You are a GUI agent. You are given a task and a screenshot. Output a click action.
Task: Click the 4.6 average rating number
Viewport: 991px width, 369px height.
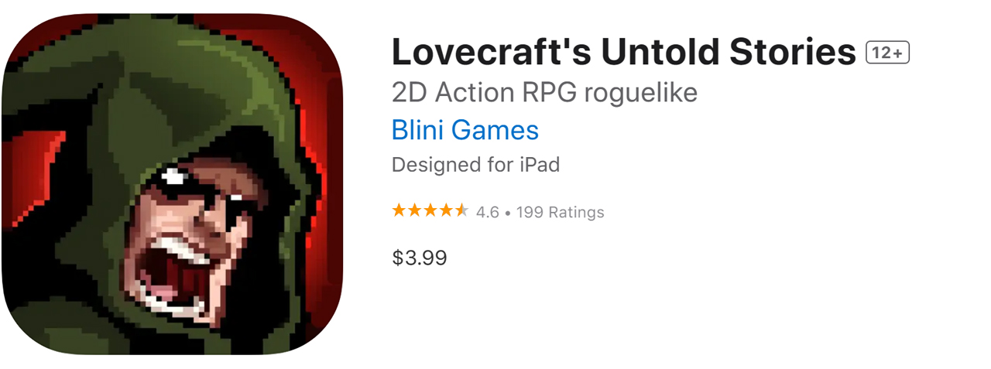(488, 212)
